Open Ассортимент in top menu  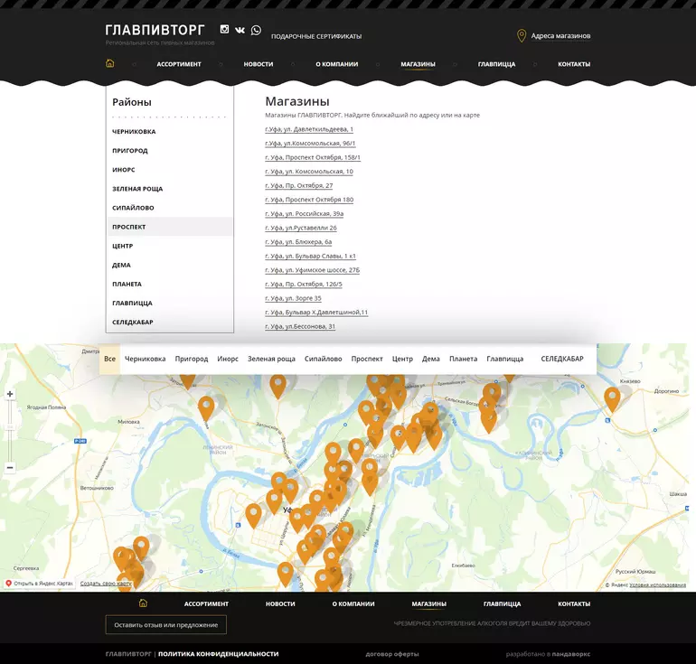click(x=179, y=64)
